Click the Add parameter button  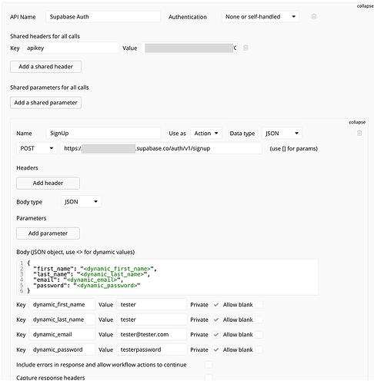pyautogui.click(x=48, y=233)
